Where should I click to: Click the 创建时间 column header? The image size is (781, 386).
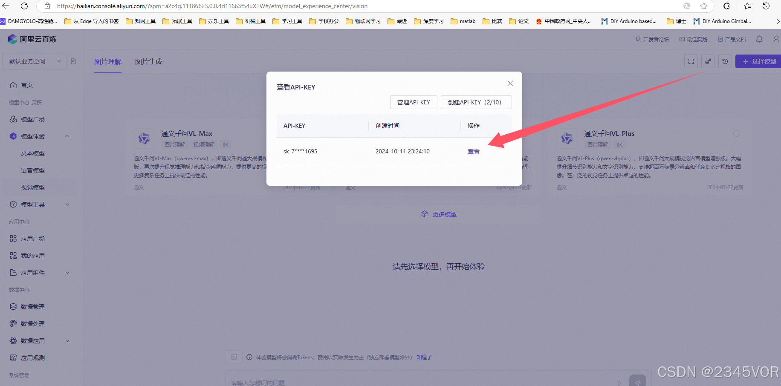coord(388,126)
